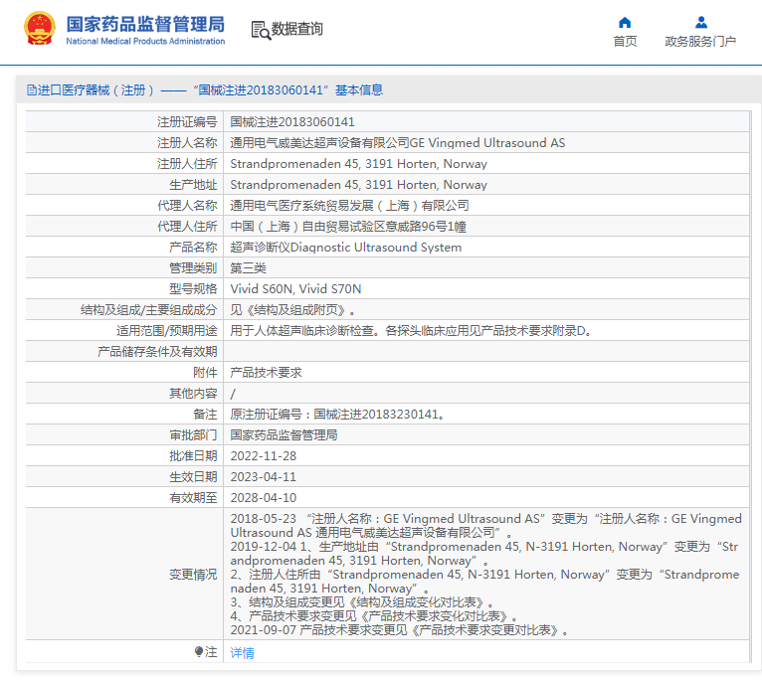This screenshot has width=762, height=680.
Task: Click the National Medical Products Administration subtitle
Action: pyautogui.click(x=145, y=42)
